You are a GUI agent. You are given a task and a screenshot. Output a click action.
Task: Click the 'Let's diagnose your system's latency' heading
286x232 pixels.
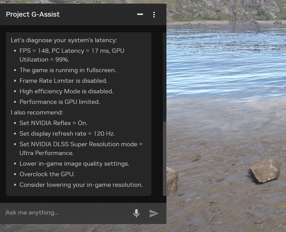tap(64, 40)
